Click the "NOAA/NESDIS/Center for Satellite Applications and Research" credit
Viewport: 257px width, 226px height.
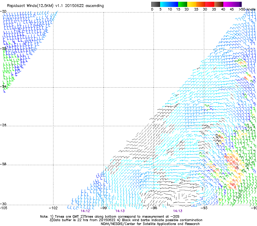click(150, 224)
